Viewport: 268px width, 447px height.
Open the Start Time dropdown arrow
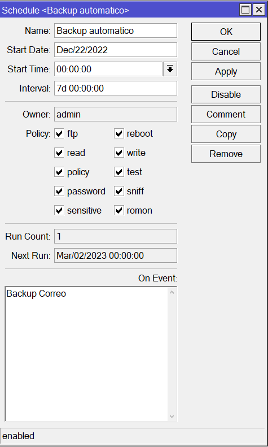click(170, 69)
